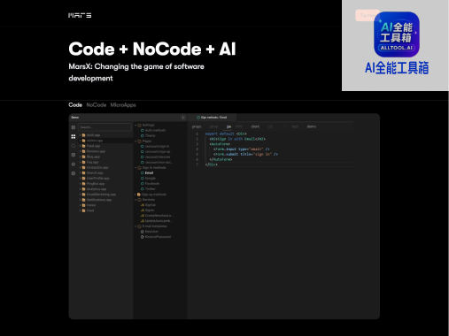This screenshot has width=449, height=336.
Task: Switch to the MicroApps tab
Action: pyautogui.click(x=123, y=105)
